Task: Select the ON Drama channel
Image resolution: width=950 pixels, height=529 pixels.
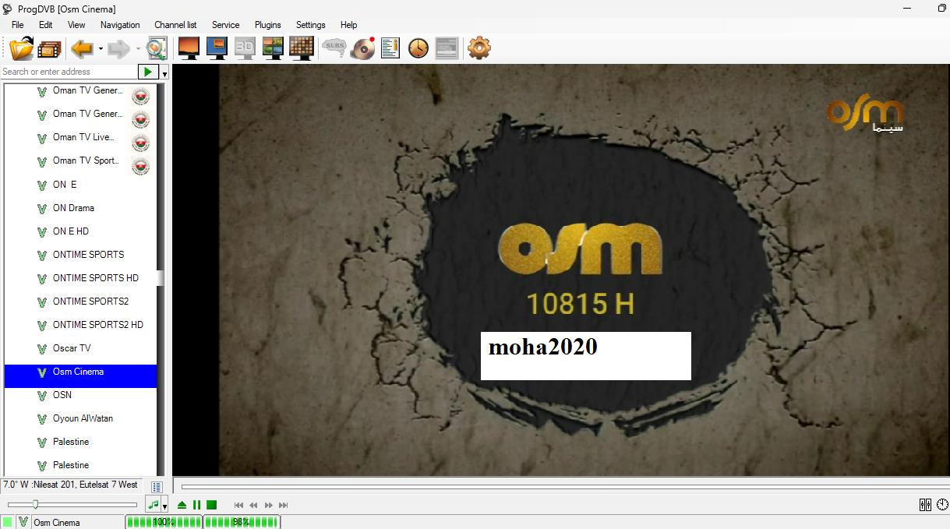Action: 73,208
